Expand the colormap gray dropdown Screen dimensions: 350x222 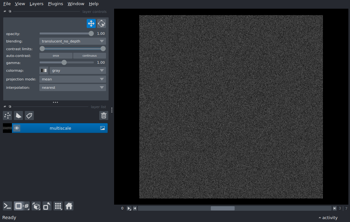78,70
